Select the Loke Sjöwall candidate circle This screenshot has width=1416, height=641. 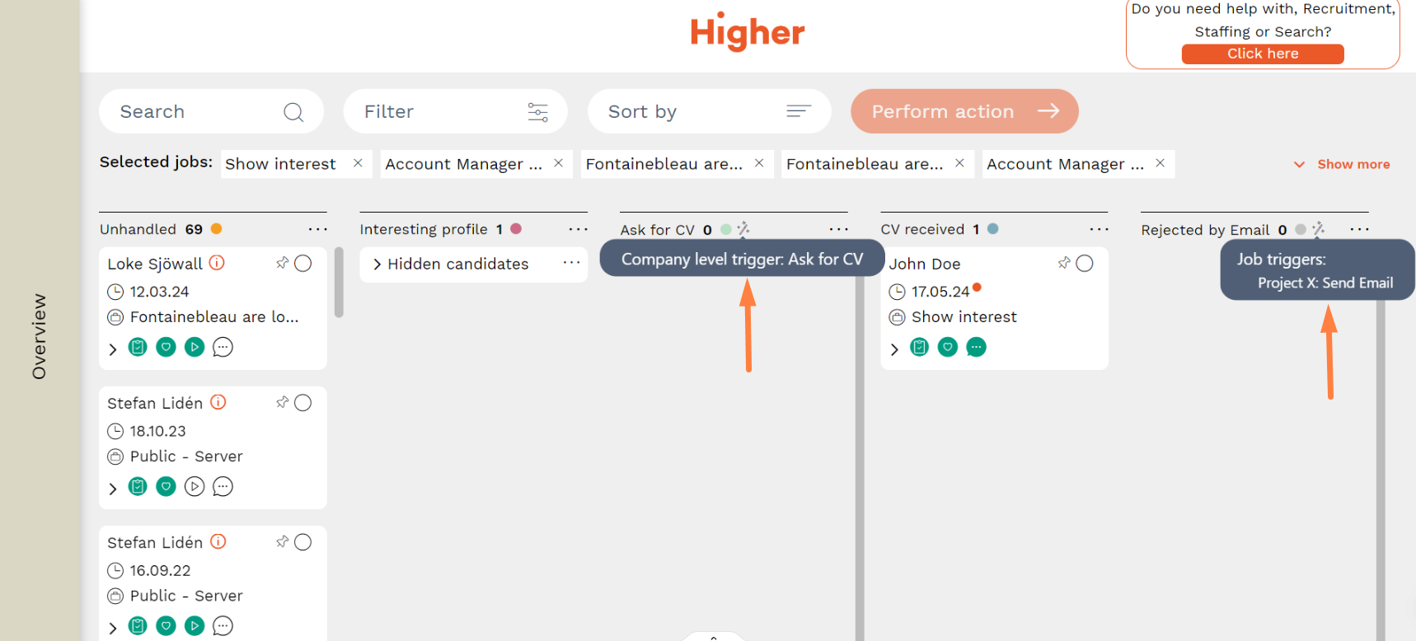(x=303, y=263)
